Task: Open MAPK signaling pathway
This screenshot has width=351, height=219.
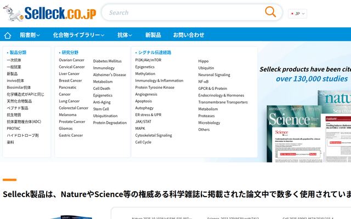Action: (x=140, y=129)
